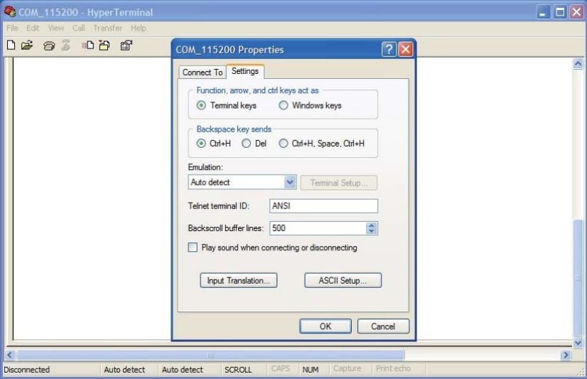Select Ctrl+H, Space, Ctrl+H option
This screenshot has width=587, height=379.
pos(284,144)
